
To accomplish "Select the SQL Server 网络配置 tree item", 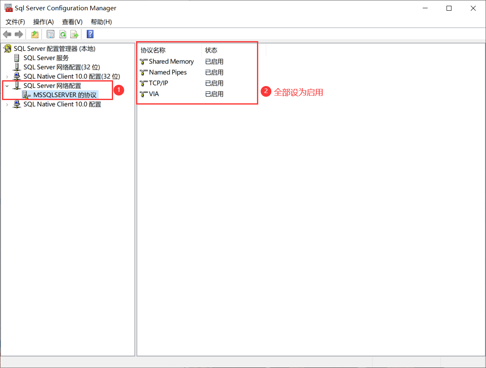I will 52,86.
